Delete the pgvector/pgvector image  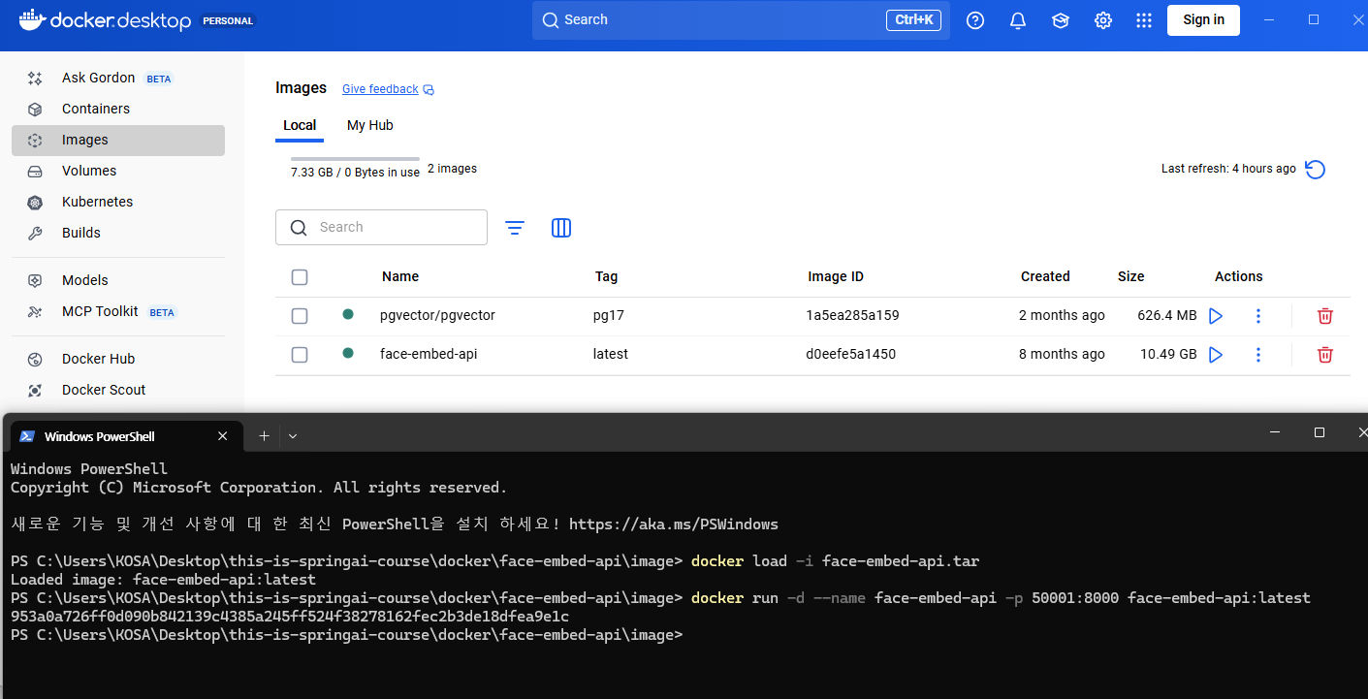(x=1325, y=316)
